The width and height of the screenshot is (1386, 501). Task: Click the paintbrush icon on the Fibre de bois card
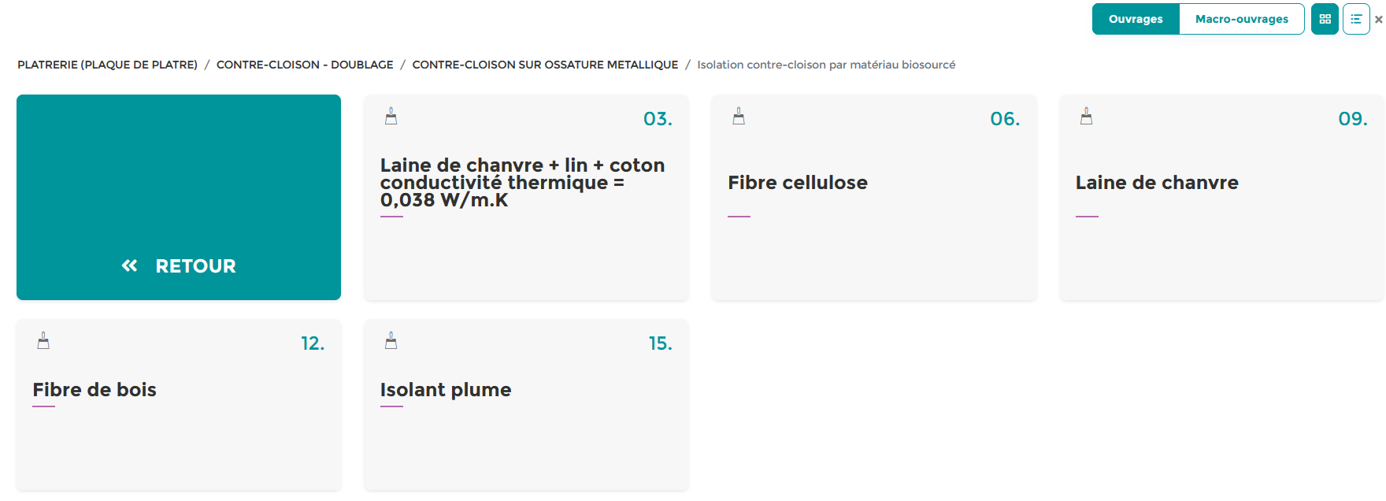tap(43, 340)
